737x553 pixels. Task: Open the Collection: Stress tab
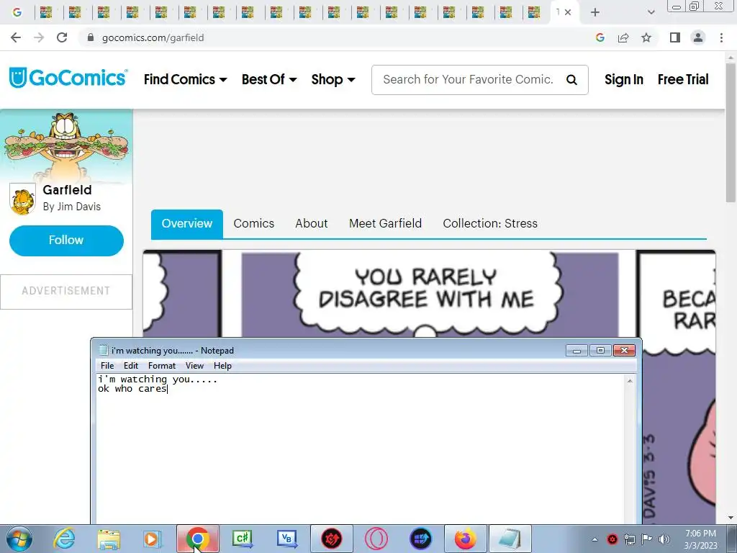489,223
